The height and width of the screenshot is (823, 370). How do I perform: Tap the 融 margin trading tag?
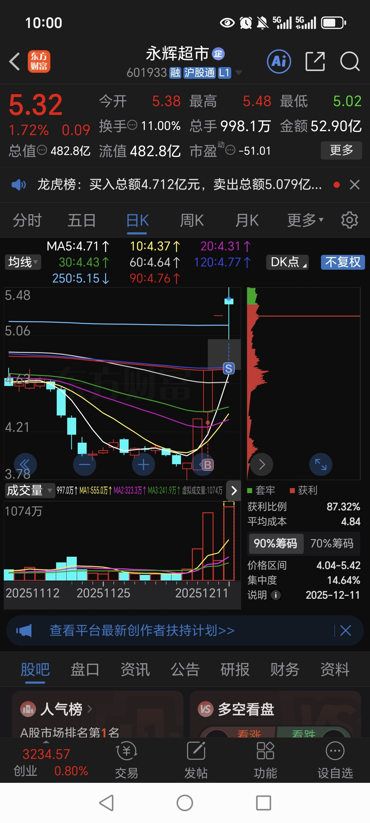(175, 73)
